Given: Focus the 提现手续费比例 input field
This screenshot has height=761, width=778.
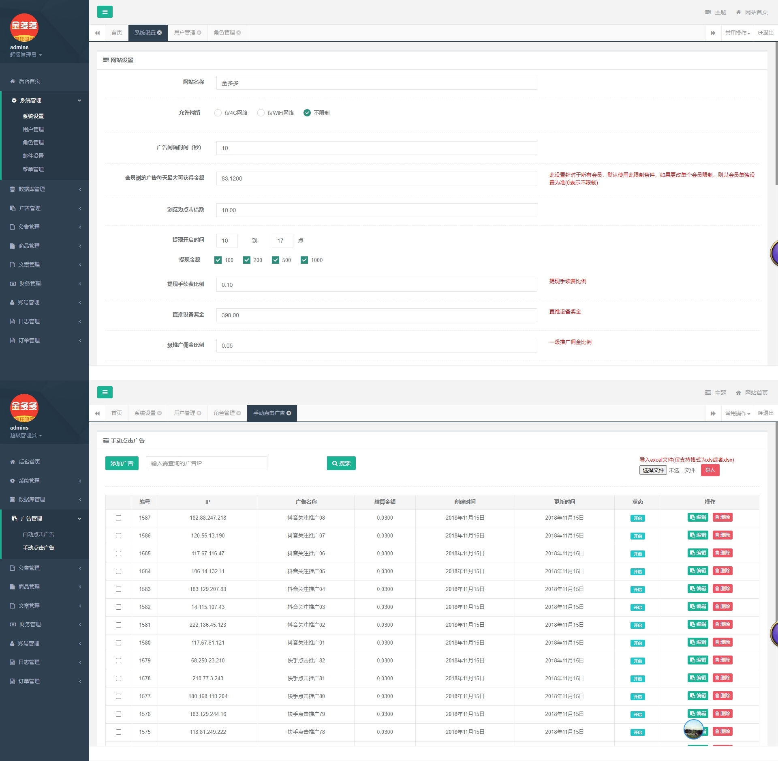Looking at the screenshot, I should click(377, 285).
